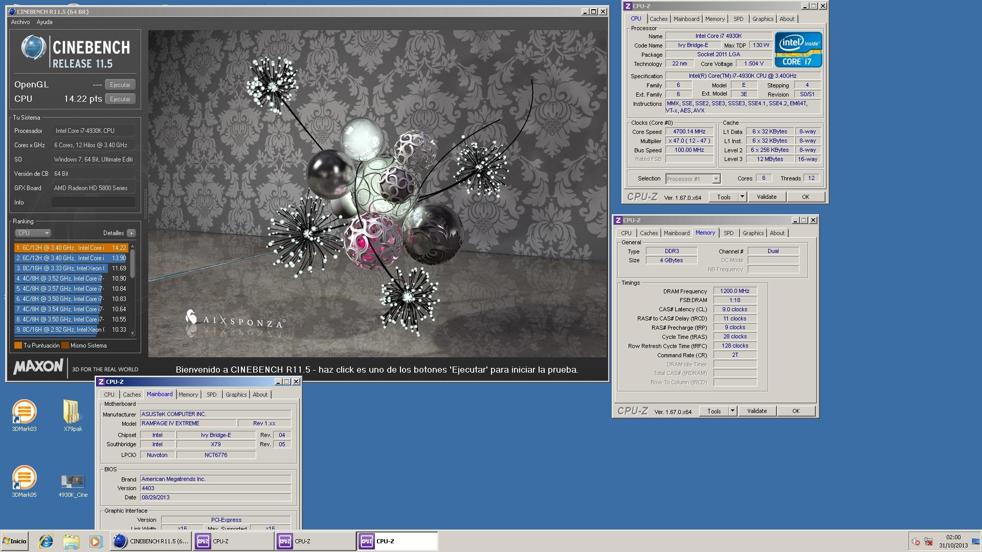Open SPD tab in Memory CPU-Z window

728,233
